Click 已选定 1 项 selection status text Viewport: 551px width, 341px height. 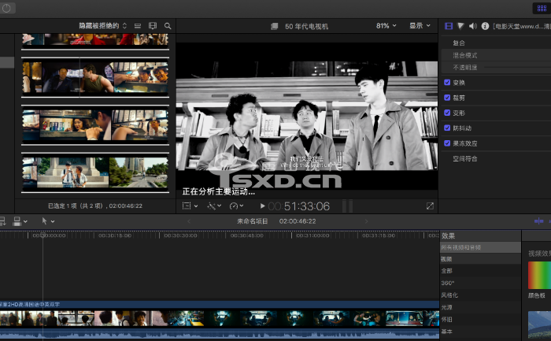95,206
